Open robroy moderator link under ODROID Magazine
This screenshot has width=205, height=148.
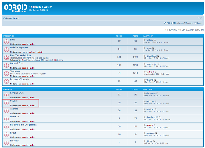(25, 52)
